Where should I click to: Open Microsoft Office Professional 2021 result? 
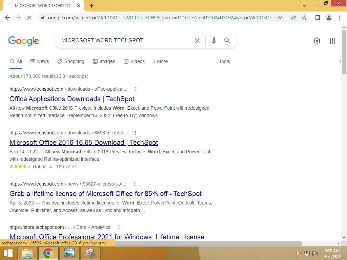coord(107,237)
